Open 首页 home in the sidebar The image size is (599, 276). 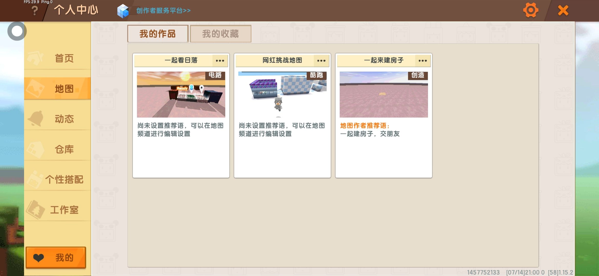coord(58,58)
